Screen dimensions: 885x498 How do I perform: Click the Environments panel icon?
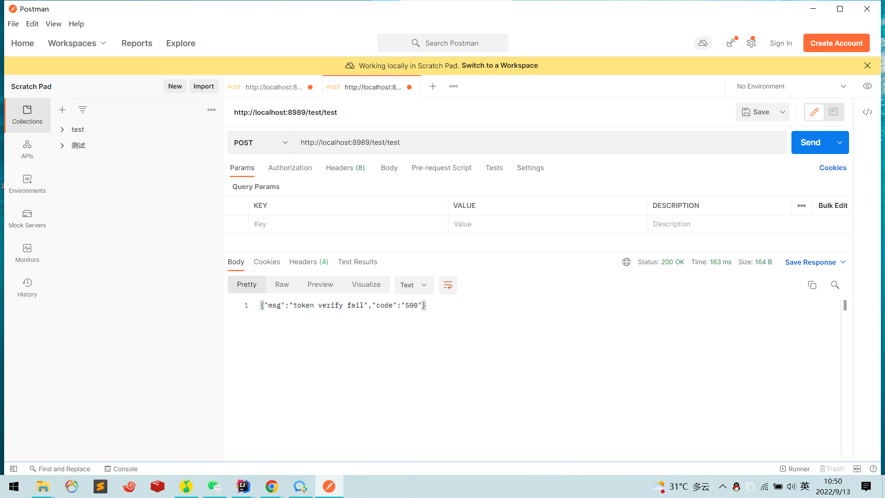27,183
